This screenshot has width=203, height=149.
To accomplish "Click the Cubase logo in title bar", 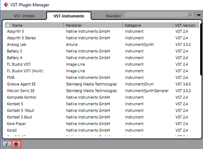I will click(6, 5).
